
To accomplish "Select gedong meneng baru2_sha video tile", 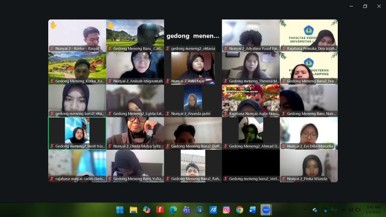I will [77, 101].
